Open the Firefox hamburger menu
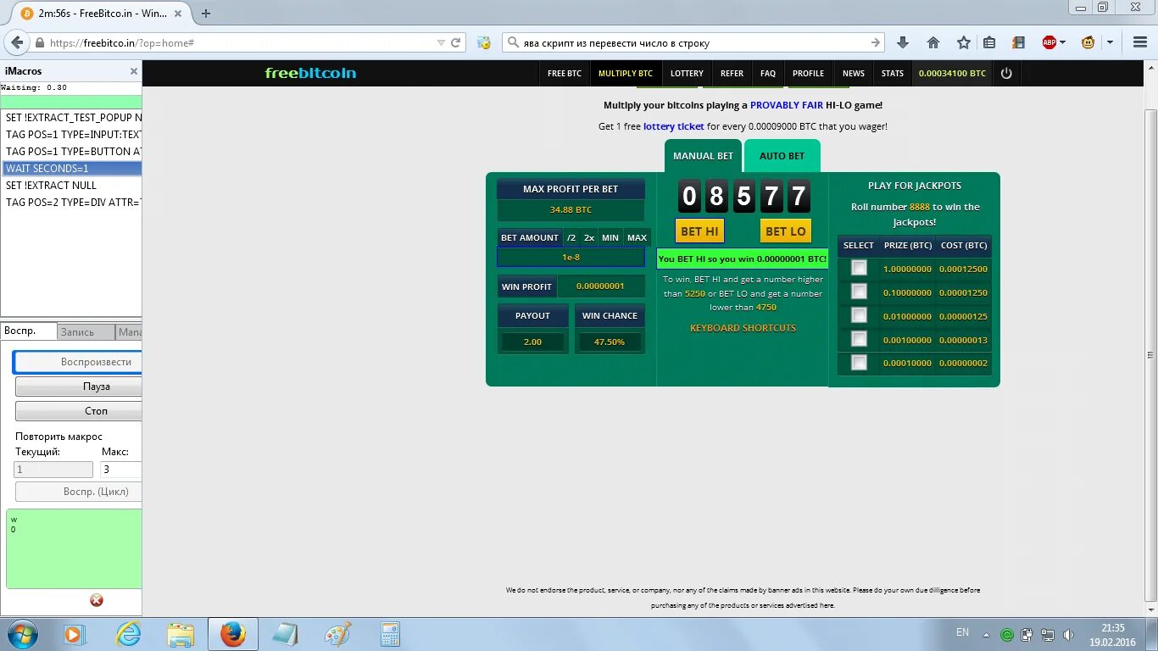 point(1140,42)
